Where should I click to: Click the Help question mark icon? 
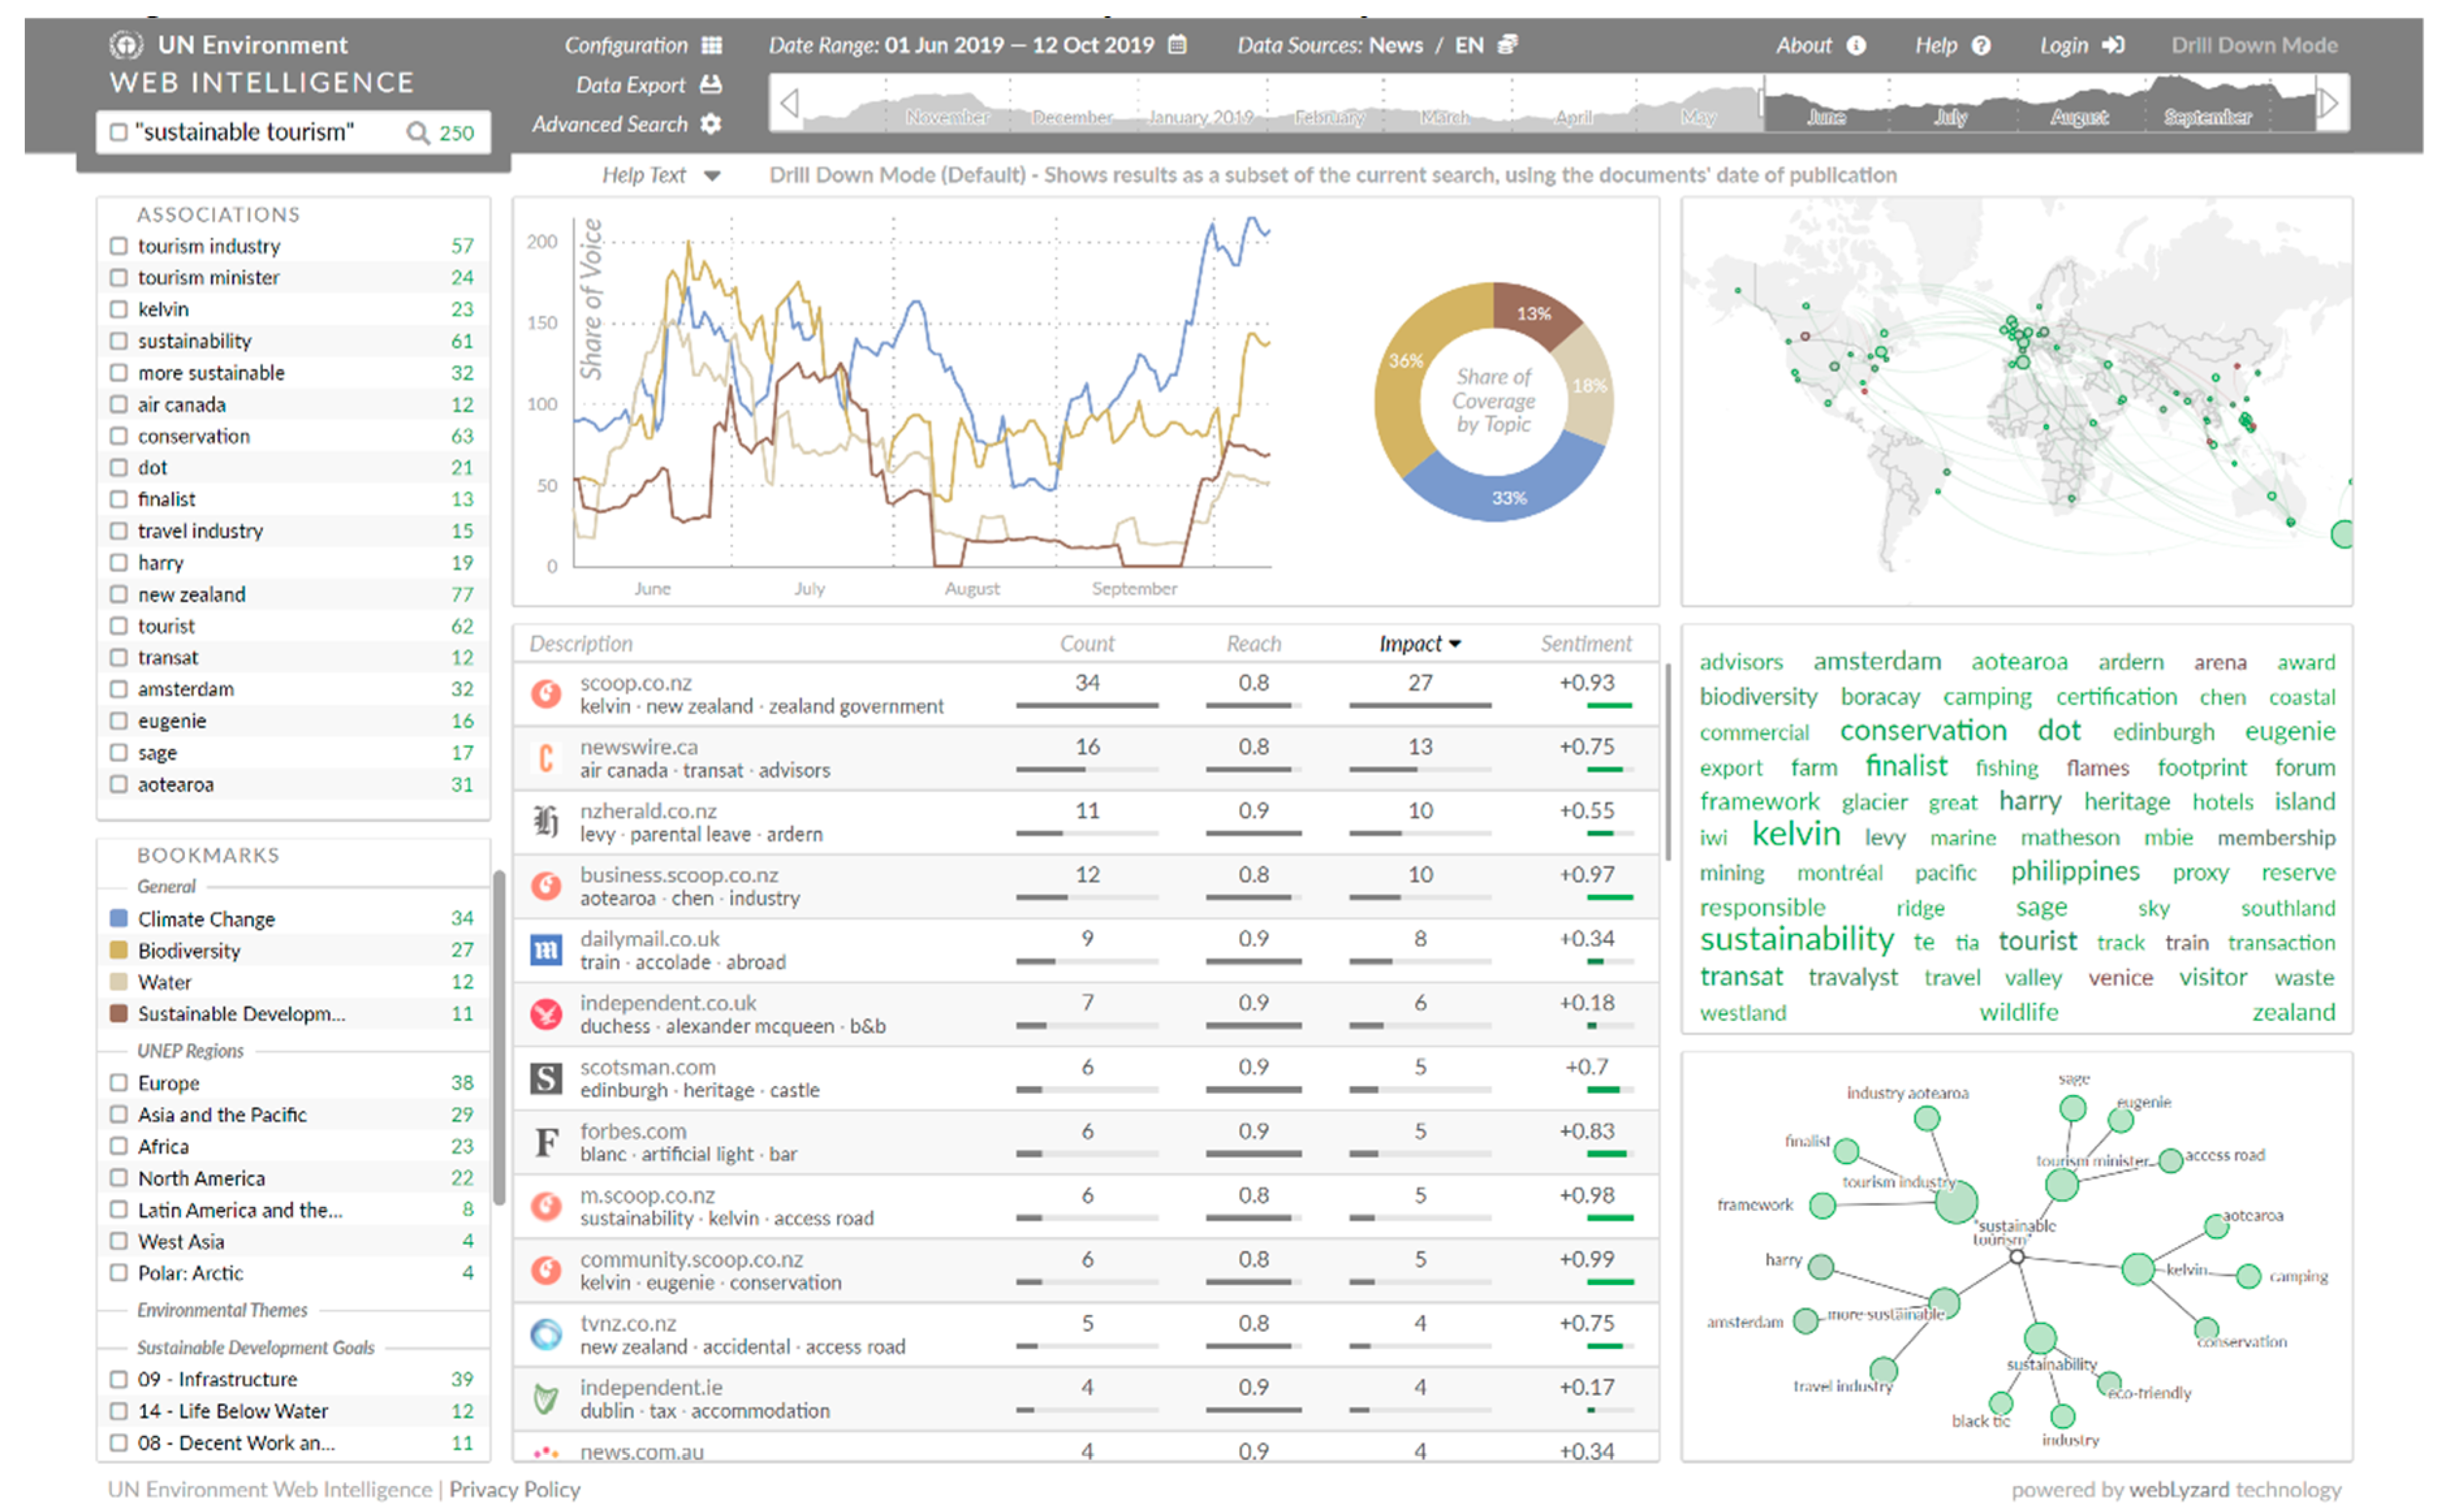click(x=1981, y=45)
